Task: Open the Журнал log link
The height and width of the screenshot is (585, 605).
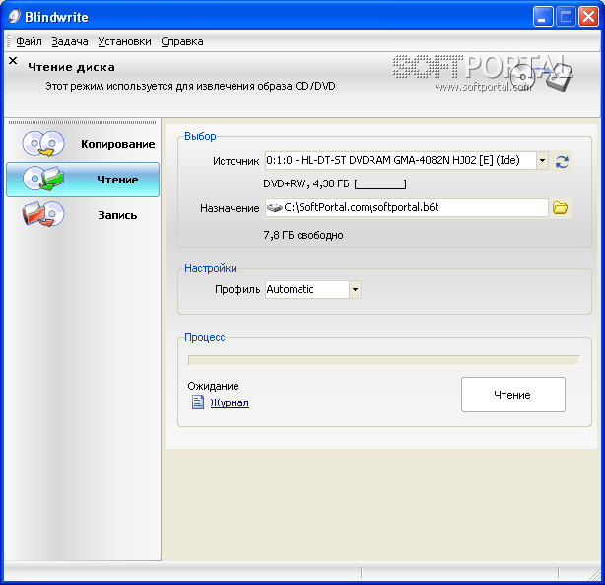Action: (230, 402)
